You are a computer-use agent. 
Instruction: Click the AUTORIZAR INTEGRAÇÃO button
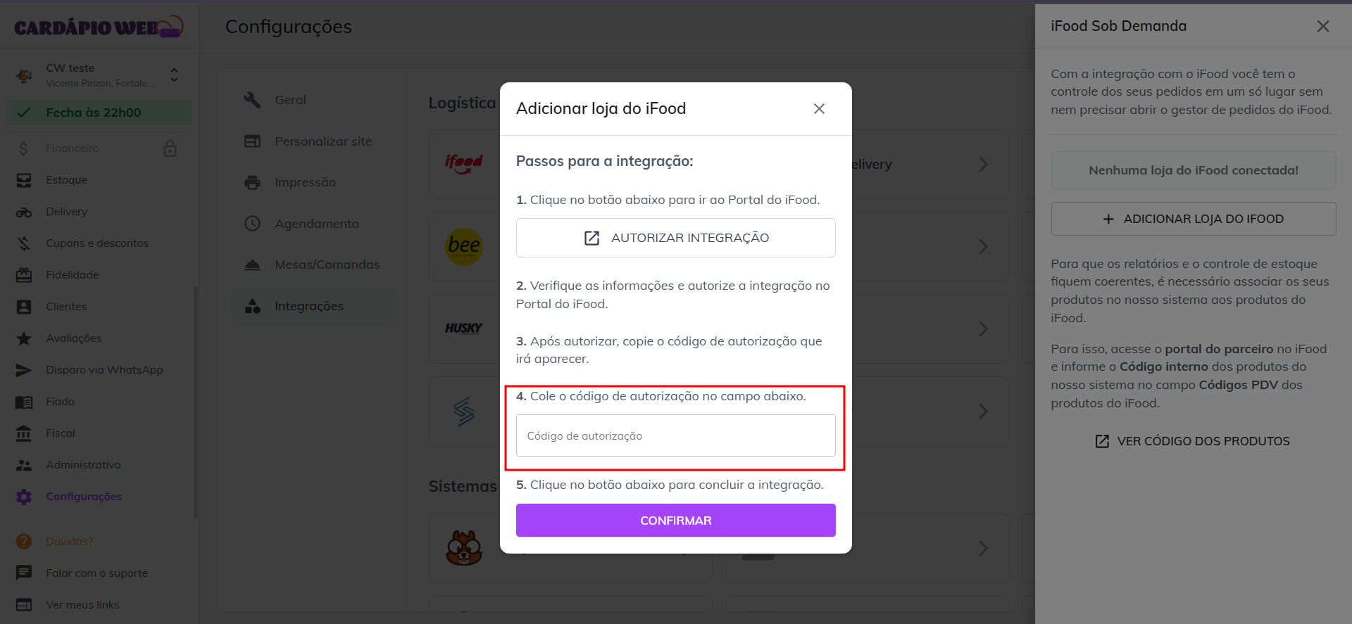click(x=675, y=238)
